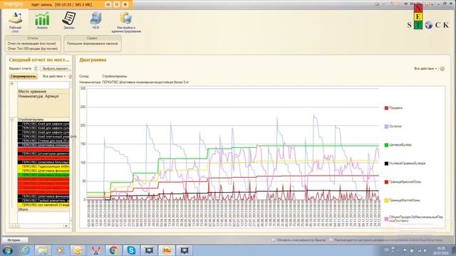Click the help icon in the report panel
Screen dimensions: 456x256
tap(70, 76)
